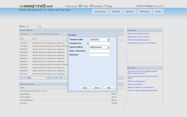
Task: Open the Blog via its orange icon
Action: (x=106, y=6)
